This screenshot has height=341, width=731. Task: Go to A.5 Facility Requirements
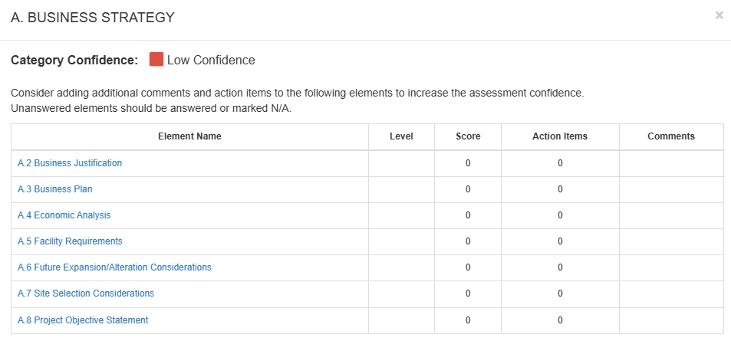[x=70, y=241]
